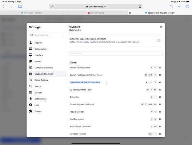Switch to the New topics - RemNote tab
Image resolution: width=192 pixels, height=145 pixels.
tap(32, 13)
